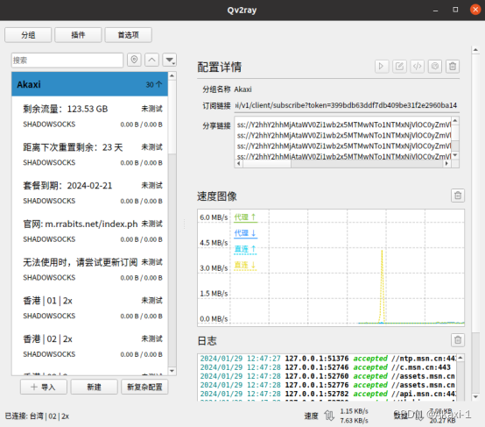Select the 套餐到期: 2024-02-21 entry

coord(89,193)
